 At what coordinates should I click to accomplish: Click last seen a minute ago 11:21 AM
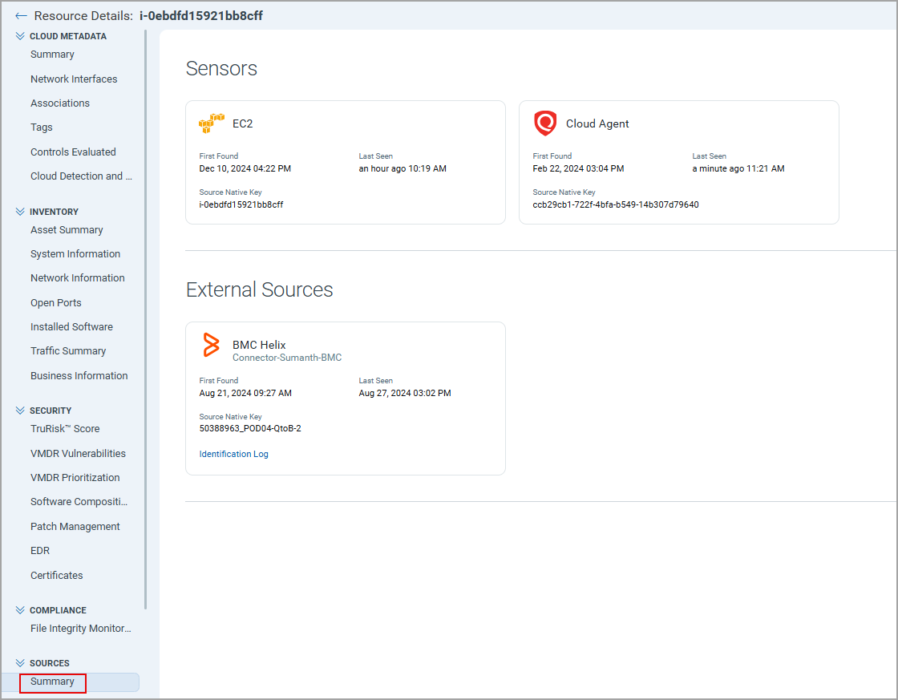[x=738, y=168]
